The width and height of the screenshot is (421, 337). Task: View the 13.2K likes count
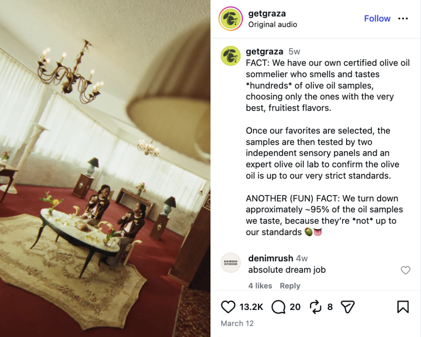[251, 307]
